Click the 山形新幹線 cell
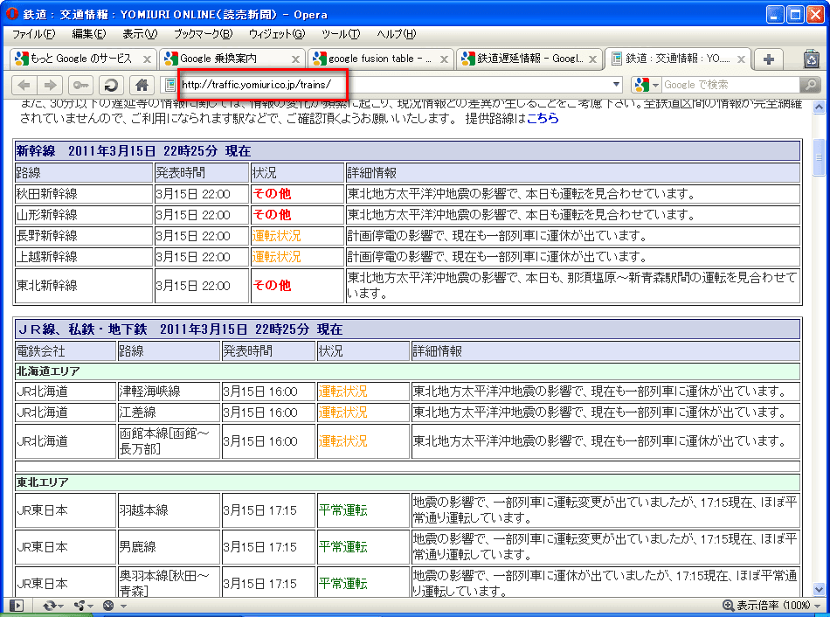The height and width of the screenshot is (617, 830). point(84,215)
